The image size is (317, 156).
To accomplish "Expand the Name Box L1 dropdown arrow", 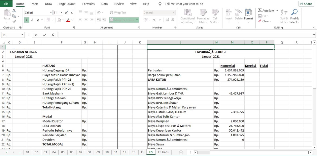I will click(x=22, y=35).
